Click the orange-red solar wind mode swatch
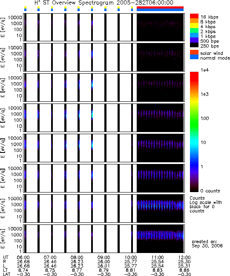This screenshot has width=230, height=276. click(194, 52)
